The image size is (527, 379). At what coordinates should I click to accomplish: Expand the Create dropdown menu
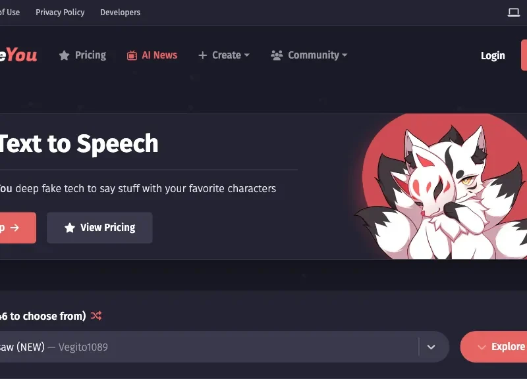pyautogui.click(x=224, y=55)
